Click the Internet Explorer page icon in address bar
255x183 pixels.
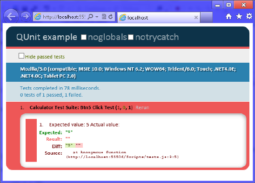tap(38, 17)
